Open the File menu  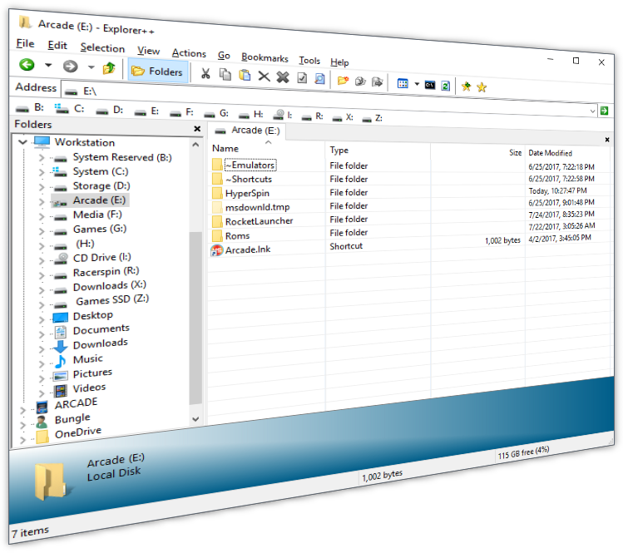(x=25, y=43)
